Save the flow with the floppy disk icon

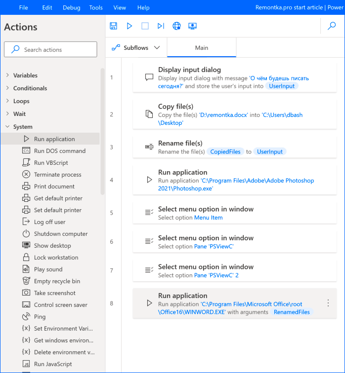pos(113,26)
